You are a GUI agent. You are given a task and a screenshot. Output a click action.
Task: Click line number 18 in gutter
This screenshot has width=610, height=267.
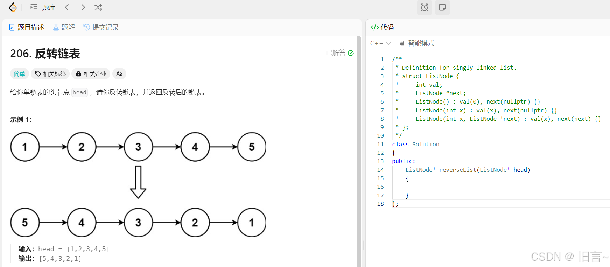[x=380, y=204]
